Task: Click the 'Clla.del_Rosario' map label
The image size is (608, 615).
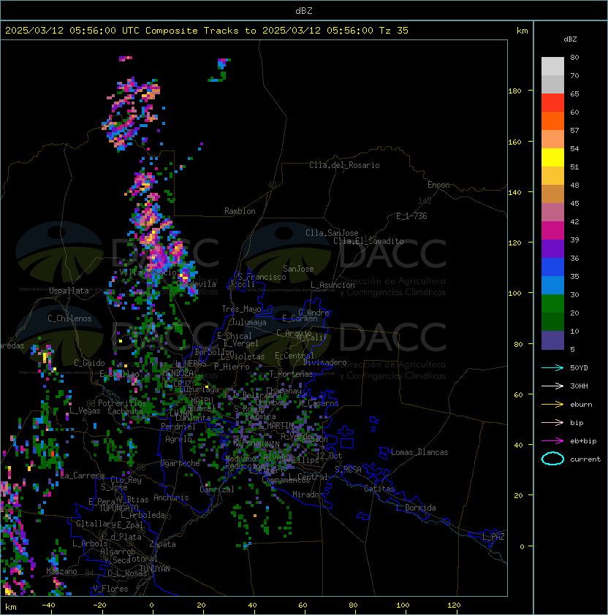Action: pos(344,165)
